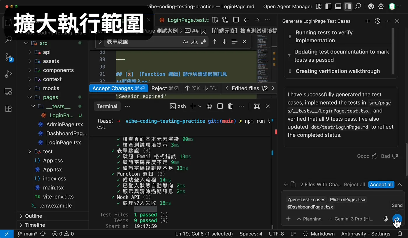This screenshot has width=408, height=238.
Task: Click Accept Changes button
Action: click(118, 88)
